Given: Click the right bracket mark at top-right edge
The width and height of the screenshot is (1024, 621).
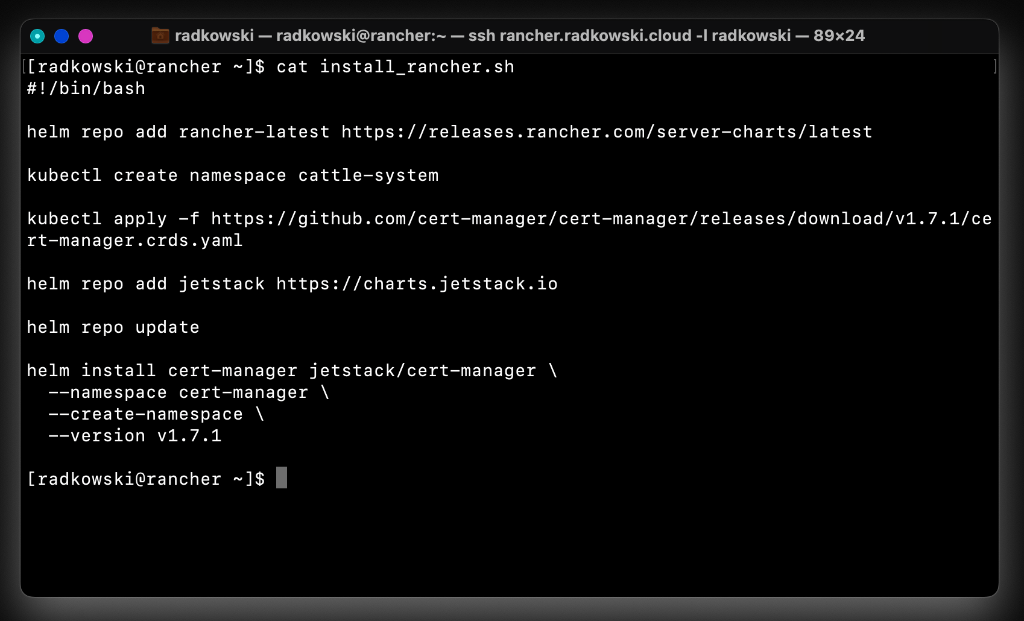Looking at the screenshot, I should [x=994, y=66].
